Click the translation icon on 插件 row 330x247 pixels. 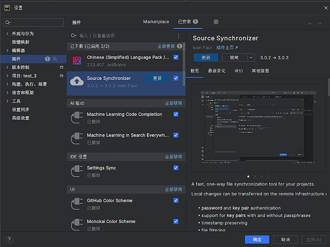[55, 59]
